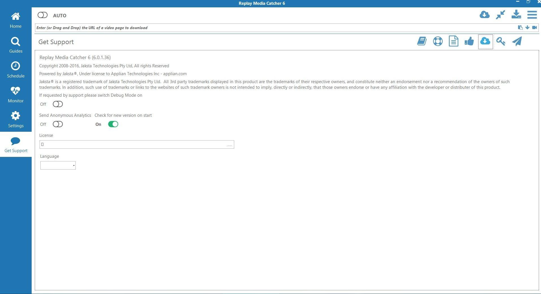Click the video camera record icon in the URL bar
541x294 pixels.
(535, 27)
